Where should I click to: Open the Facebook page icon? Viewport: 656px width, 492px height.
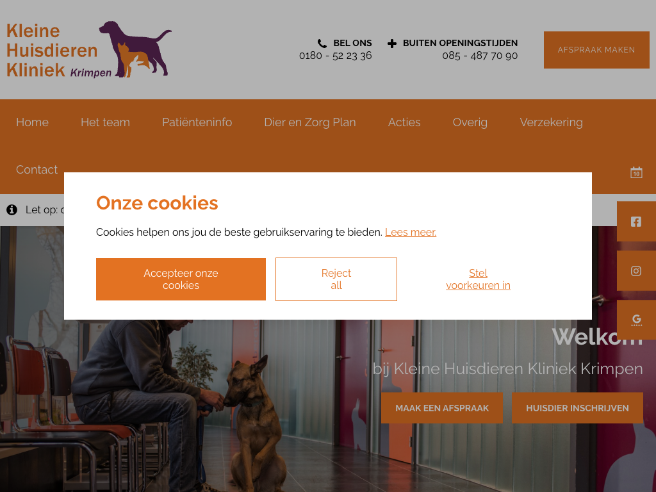pos(636,222)
